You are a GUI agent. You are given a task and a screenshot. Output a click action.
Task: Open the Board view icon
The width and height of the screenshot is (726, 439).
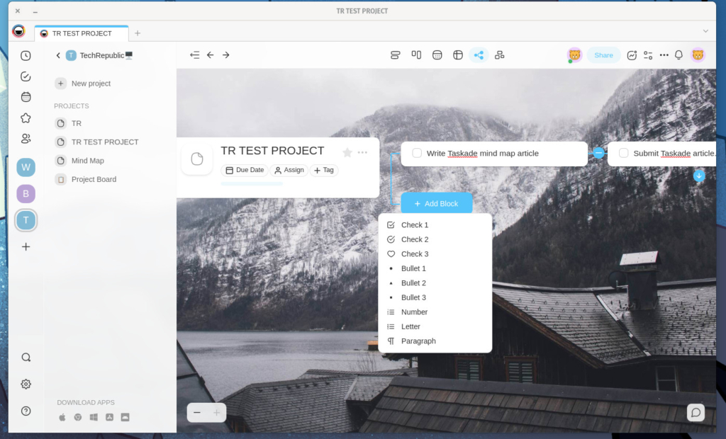[416, 55]
